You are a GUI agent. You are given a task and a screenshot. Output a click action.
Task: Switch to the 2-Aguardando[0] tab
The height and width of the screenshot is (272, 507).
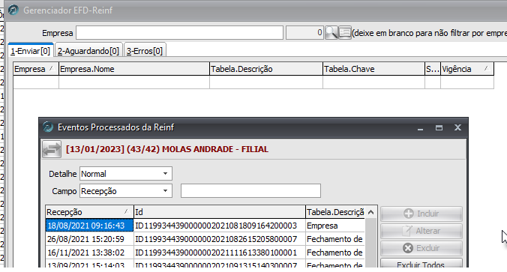click(x=88, y=51)
